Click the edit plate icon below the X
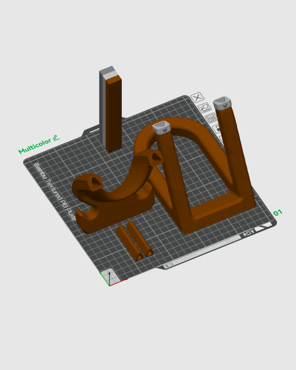The image size is (296, 370). click(204, 108)
